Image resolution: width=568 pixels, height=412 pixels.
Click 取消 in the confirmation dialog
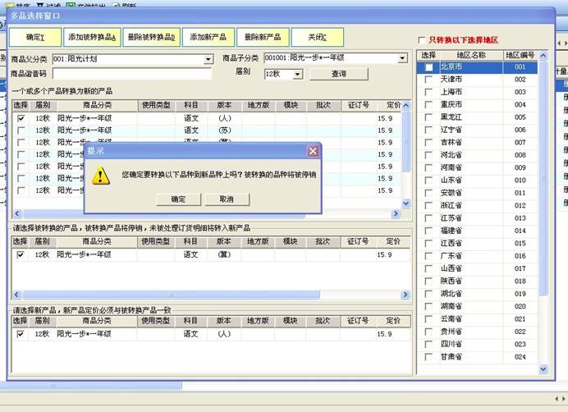coord(226,199)
